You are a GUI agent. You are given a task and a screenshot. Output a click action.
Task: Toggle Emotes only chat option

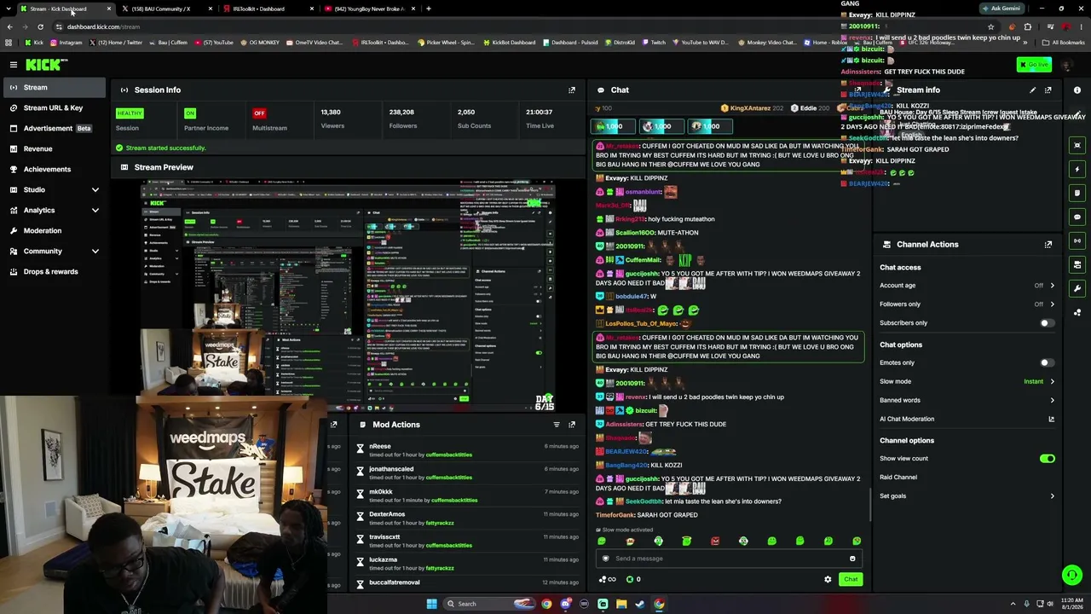coord(1047,362)
